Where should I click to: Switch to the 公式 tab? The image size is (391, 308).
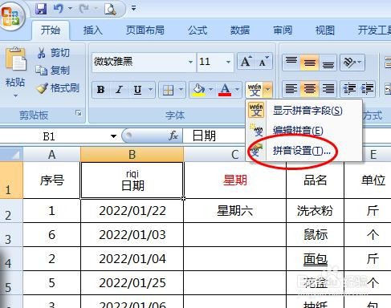198,30
